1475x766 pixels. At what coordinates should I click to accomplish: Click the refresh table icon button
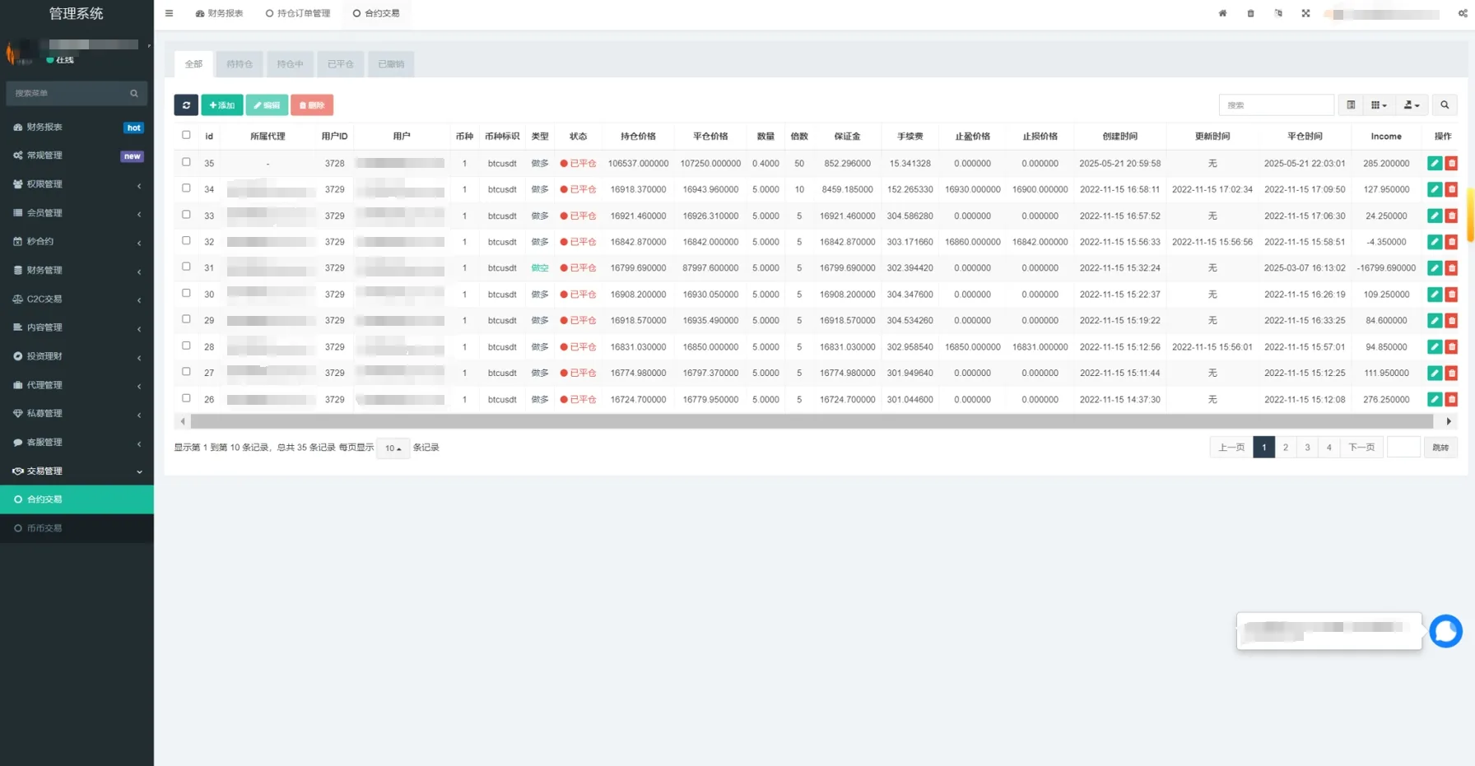coord(186,105)
